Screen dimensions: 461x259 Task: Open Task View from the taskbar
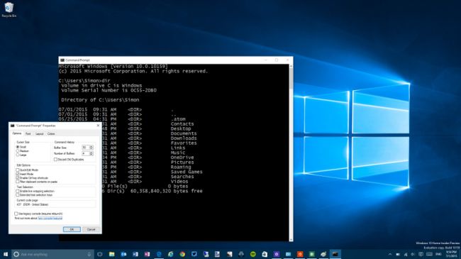coord(100,254)
